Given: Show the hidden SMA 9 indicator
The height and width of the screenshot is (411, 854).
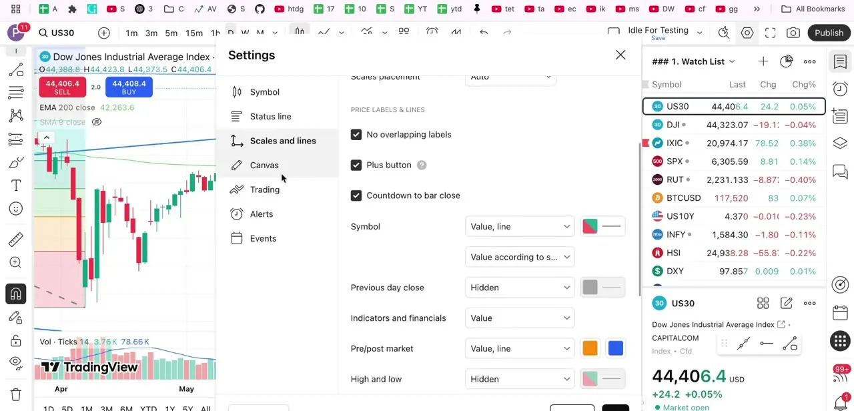Looking at the screenshot, I should click(x=97, y=122).
